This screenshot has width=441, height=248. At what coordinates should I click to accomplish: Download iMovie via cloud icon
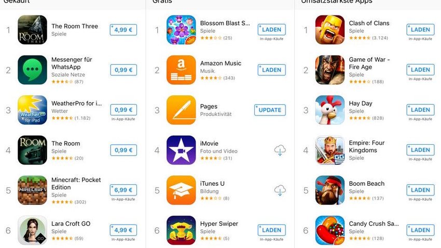280,150
